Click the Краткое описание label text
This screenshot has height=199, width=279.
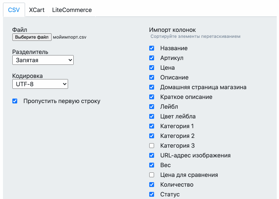(x=186, y=97)
